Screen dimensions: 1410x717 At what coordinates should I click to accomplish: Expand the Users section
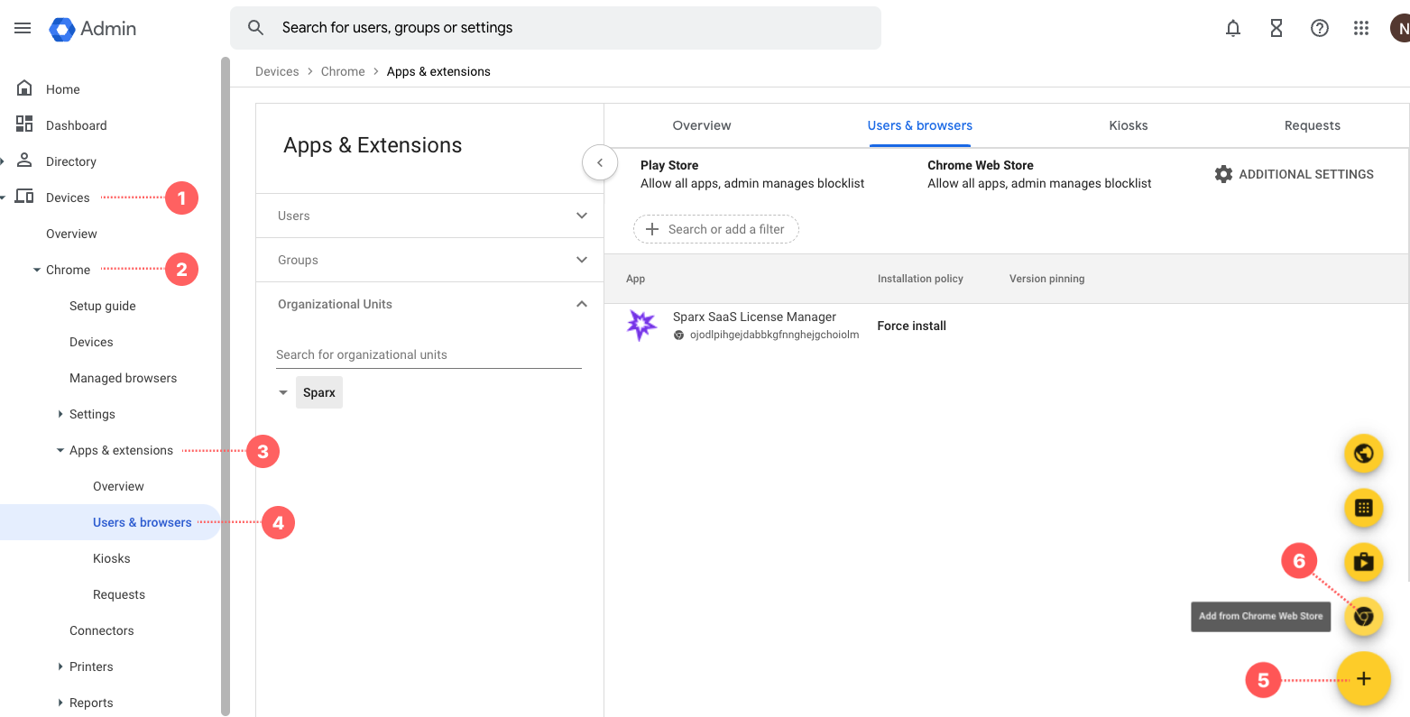click(582, 216)
